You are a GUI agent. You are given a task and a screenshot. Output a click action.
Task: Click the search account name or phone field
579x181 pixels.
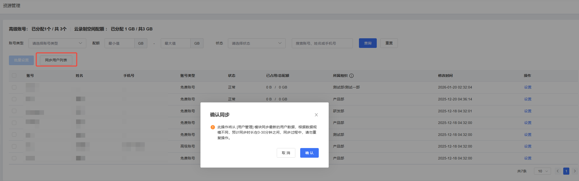click(322, 43)
